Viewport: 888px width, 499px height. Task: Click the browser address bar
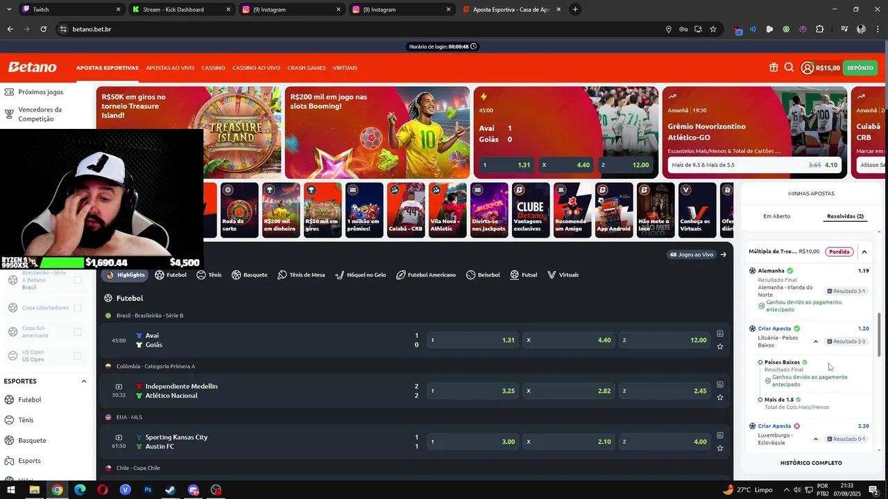[361, 29]
